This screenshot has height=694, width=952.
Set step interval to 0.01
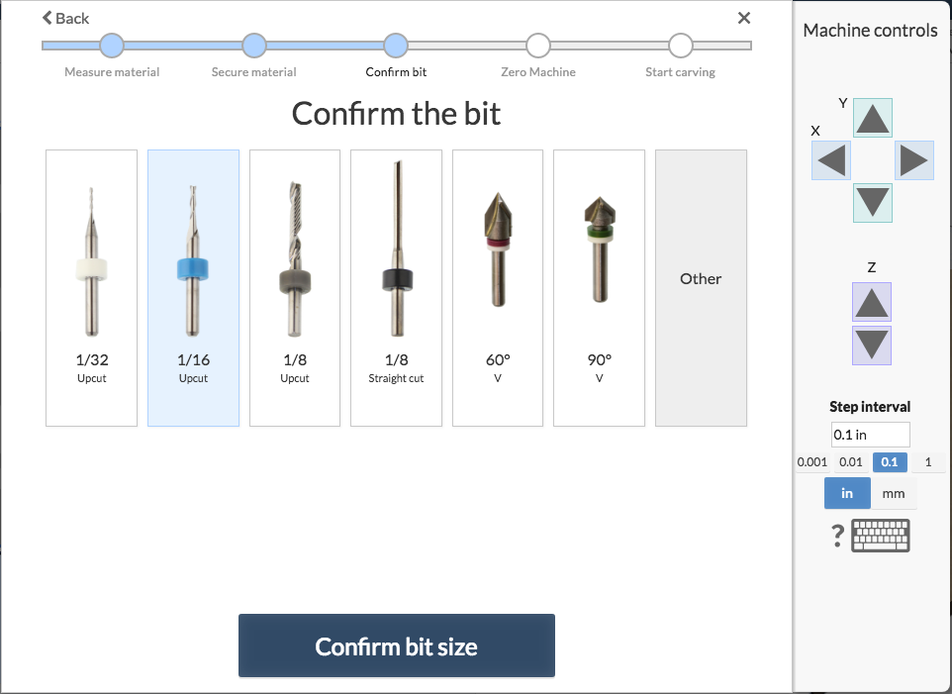click(851, 462)
